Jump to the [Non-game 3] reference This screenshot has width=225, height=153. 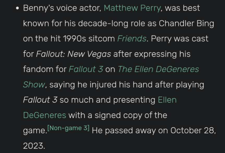point(68,128)
